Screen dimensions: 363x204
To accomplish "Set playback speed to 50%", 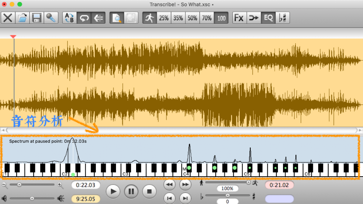I will coord(192,18).
